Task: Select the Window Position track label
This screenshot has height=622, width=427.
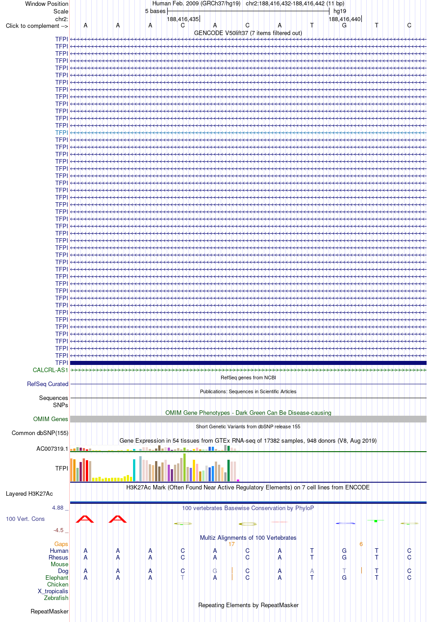Action: tap(47, 4)
